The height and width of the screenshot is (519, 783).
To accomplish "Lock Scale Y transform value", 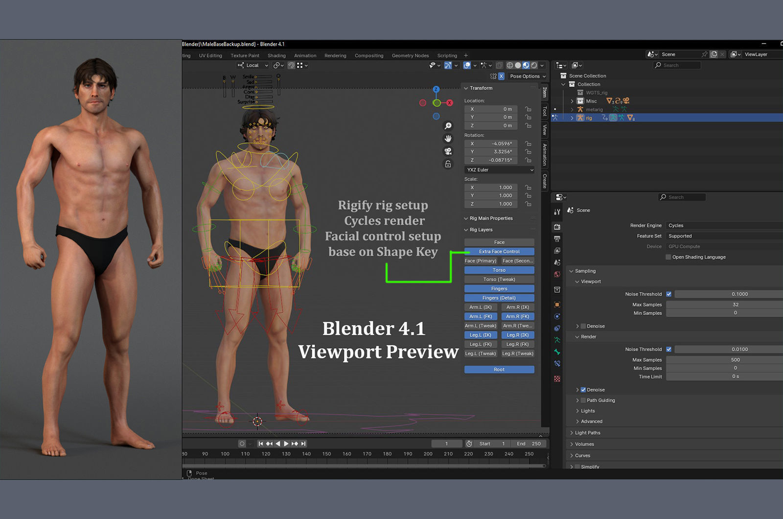I will tap(528, 196).
